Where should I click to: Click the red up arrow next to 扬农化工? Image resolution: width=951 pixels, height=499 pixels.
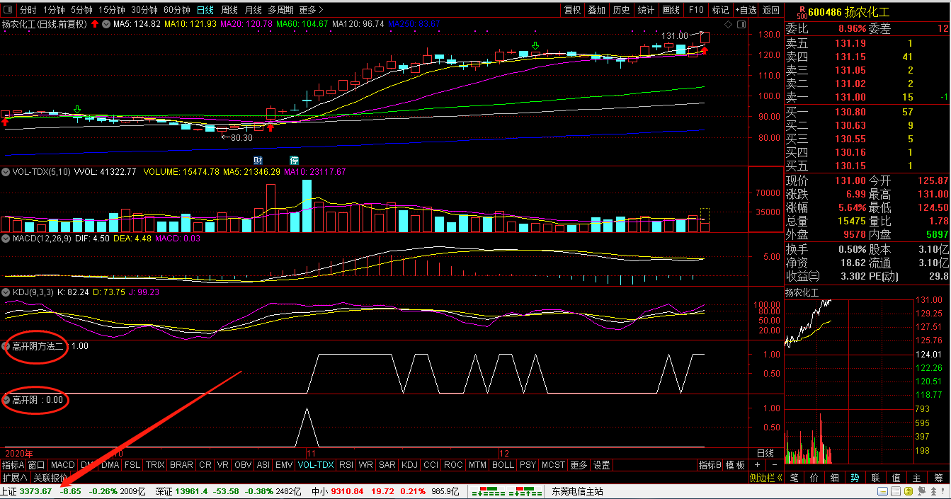click(94, 24)
